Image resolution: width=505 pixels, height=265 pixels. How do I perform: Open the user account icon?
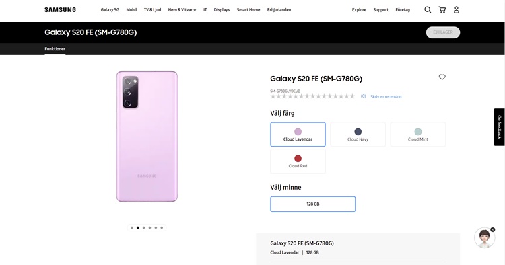tap(457, 9)
